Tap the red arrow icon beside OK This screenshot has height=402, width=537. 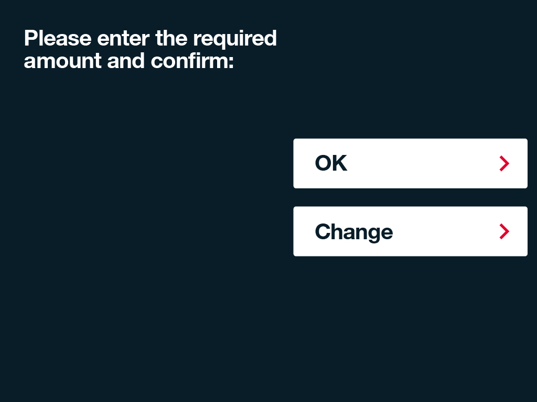pos(504,163)
